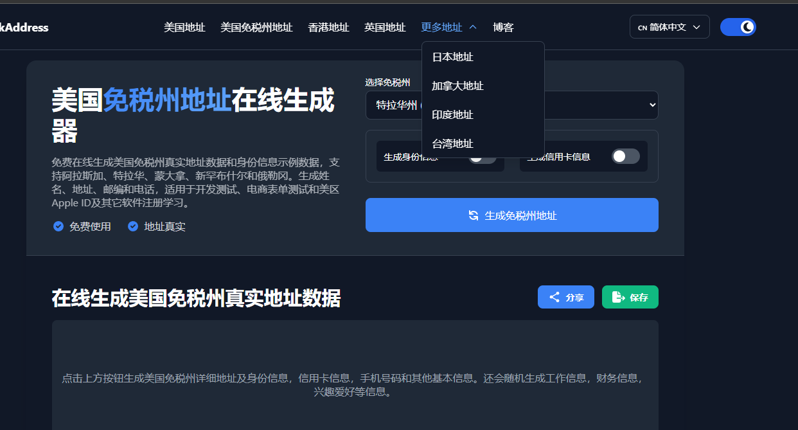Switch to light mode using the theme toggle
This screenshot has height=430, width=798.
pyautogui.click(x=738, y=27)
